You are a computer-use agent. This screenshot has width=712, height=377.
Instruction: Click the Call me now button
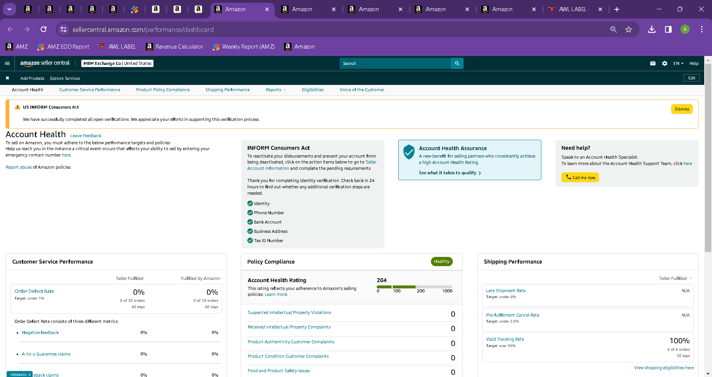580,177
